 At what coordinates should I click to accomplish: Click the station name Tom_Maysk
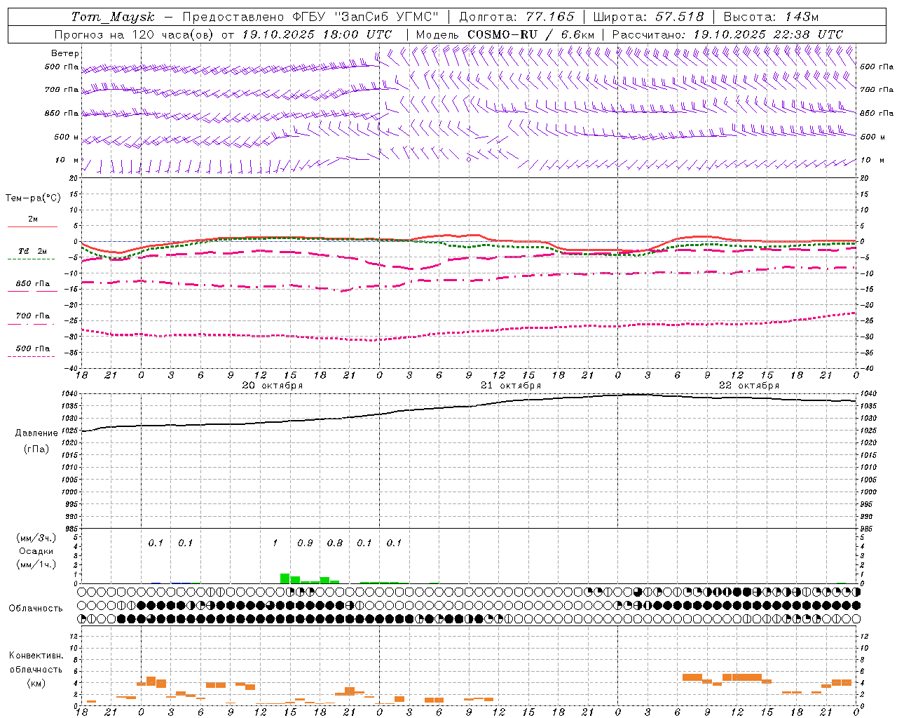(x=113, y=17)
